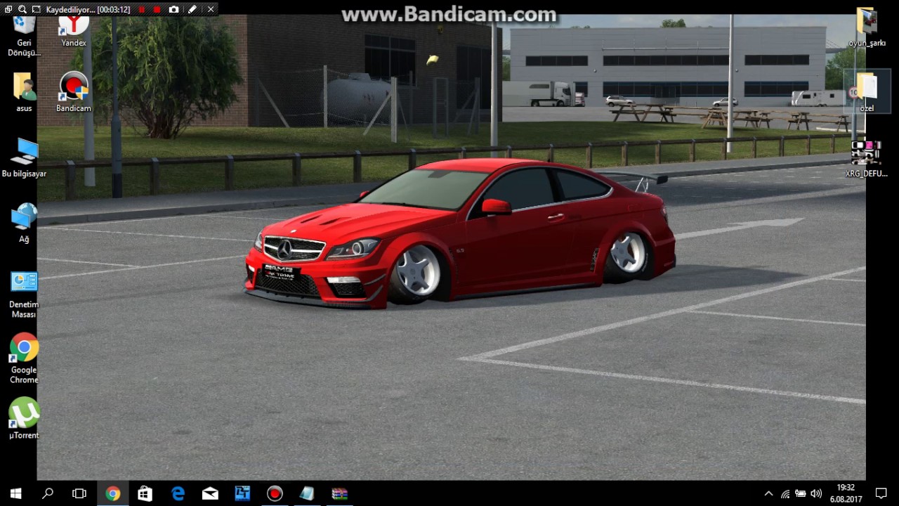899x506 pixels.
Task: Select the Bandicam desktop shortcut
Action: tap(74, 91)
